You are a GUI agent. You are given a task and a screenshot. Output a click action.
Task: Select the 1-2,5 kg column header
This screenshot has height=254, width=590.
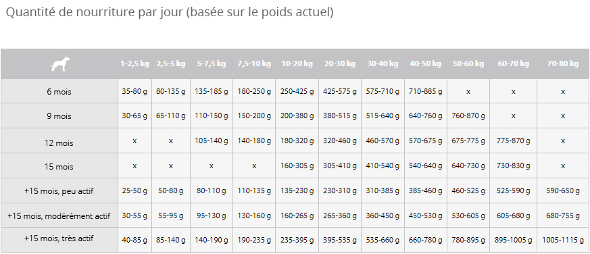point(134,64)
